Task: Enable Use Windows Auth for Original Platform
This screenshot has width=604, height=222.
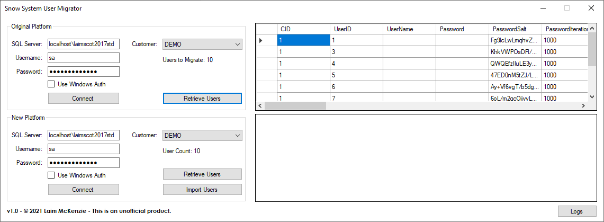Action: [51, 84]
